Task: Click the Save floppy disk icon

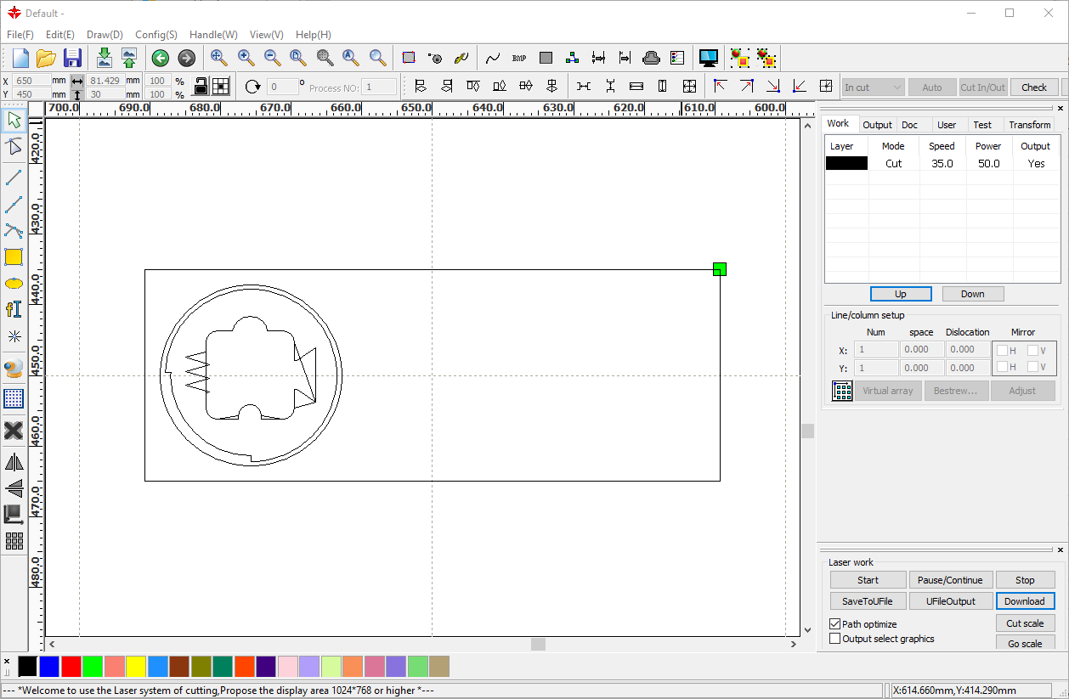Action: (x=73, y=58)
